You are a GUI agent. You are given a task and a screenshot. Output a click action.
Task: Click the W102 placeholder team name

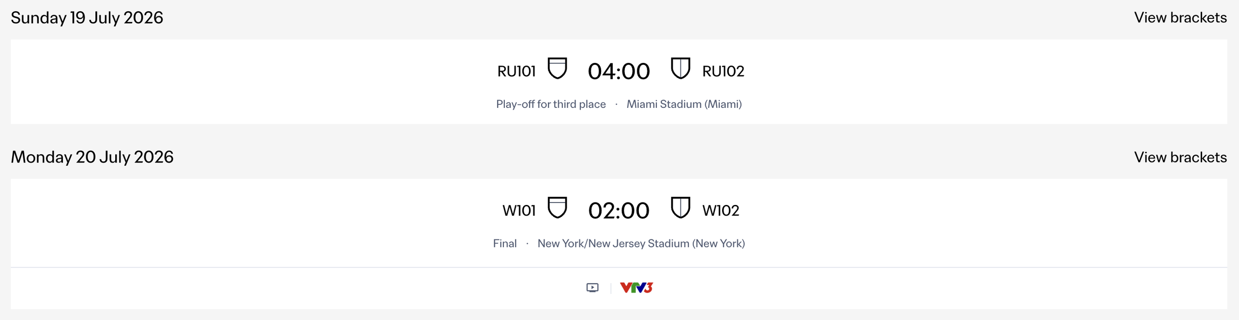[x=721, y=210]
